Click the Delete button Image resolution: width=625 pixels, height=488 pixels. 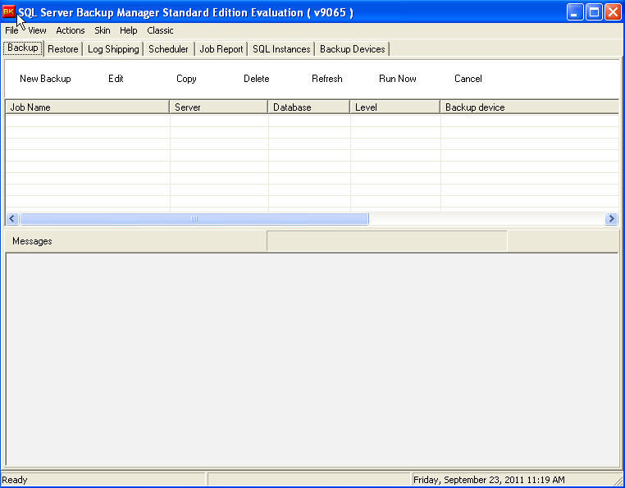point(256,79)
